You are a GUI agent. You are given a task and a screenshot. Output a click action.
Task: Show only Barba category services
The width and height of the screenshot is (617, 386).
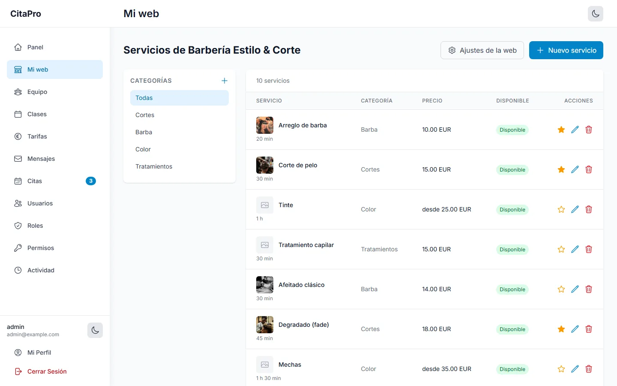pos(180,132)
